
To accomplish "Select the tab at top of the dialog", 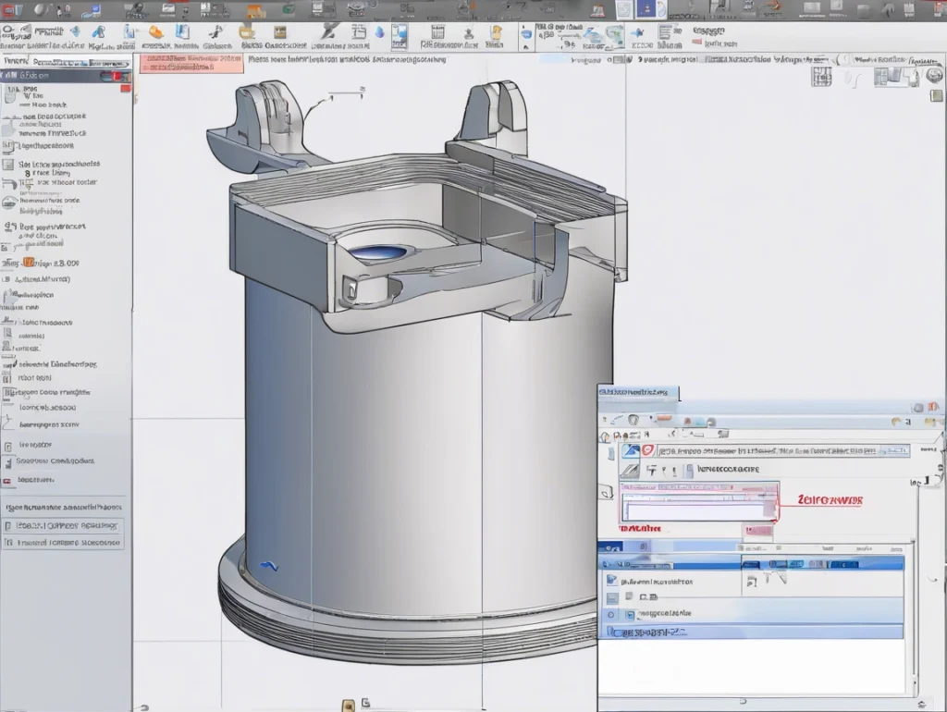I will pos(638,392).
